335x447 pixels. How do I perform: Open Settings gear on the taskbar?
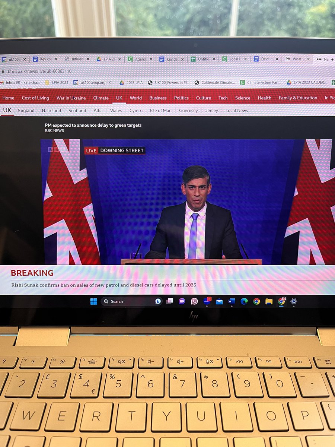tap(294, 301)
